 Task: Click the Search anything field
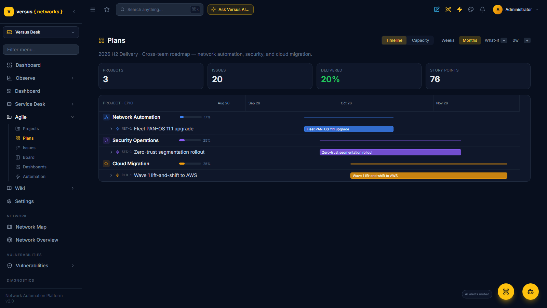(160, 10)
